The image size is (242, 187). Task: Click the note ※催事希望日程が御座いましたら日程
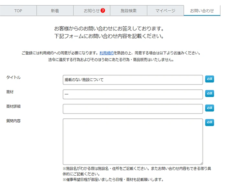coord(113,180)
